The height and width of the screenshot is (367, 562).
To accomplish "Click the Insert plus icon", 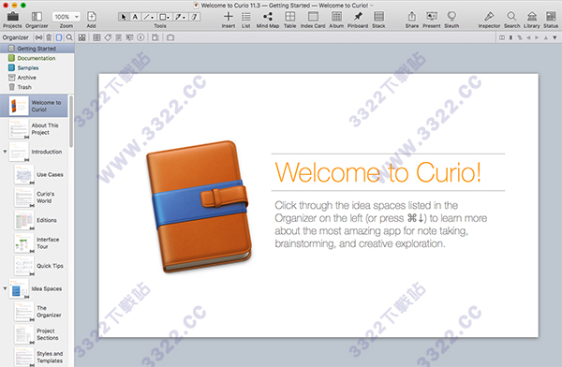I will pos(229,16).
